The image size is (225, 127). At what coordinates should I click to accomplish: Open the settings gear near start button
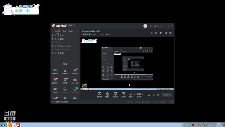pos(158,95)
